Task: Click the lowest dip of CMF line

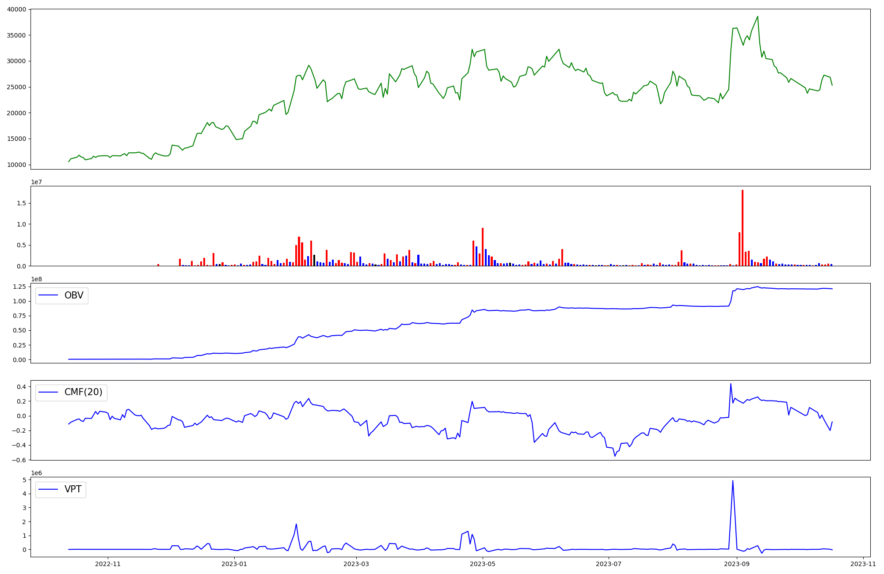Action: pyautogui.click(x=615, y=456)
